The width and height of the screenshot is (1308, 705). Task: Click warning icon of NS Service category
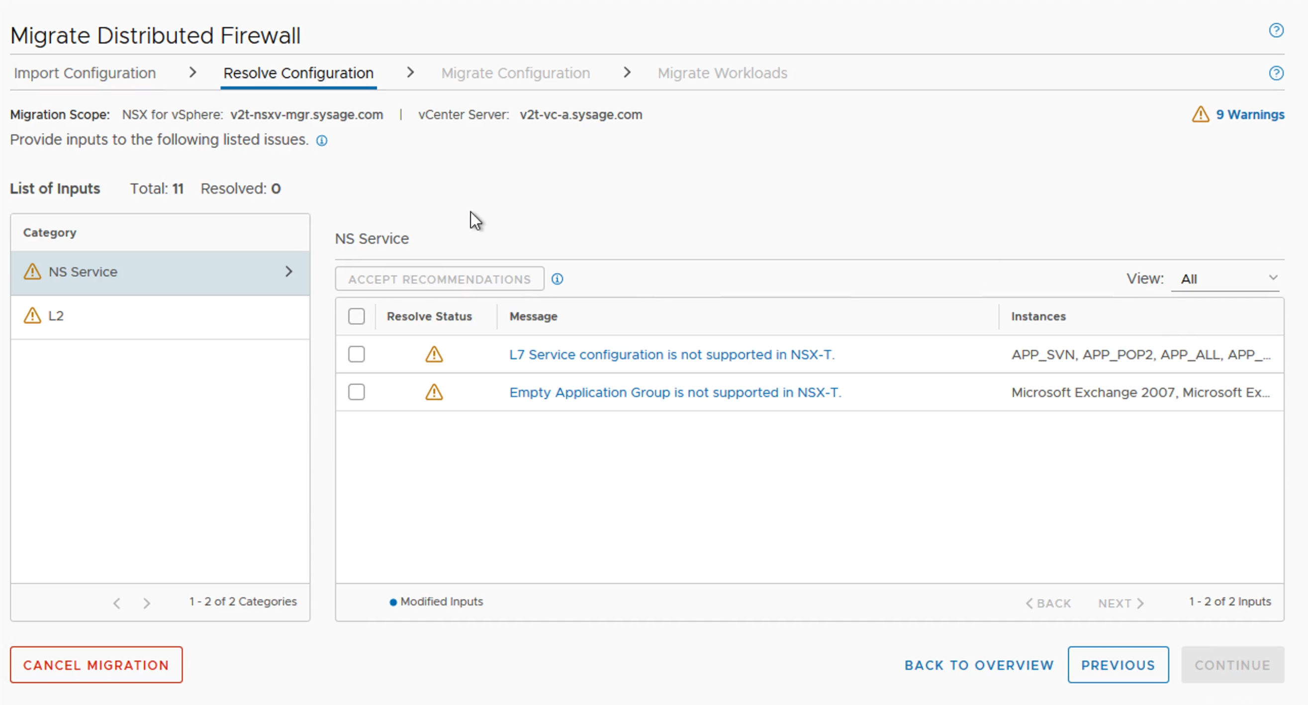click(32, 271)
